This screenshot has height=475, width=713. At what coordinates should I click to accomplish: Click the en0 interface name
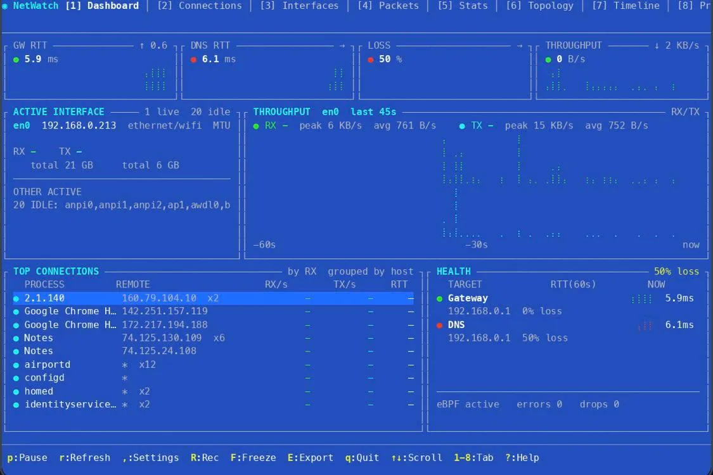pos(22,125)
